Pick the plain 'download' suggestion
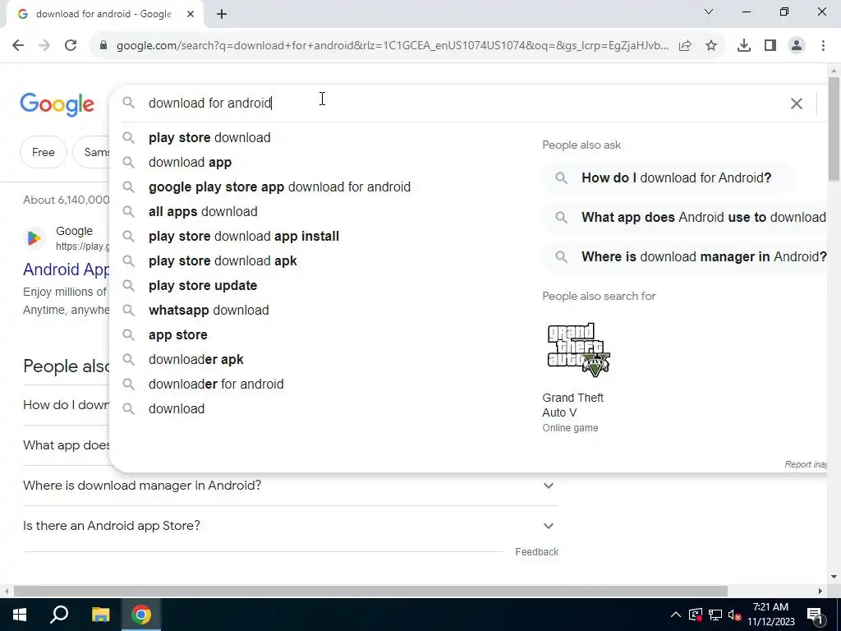841x631 pixels. pyautogui.click(x=177, y=409)
